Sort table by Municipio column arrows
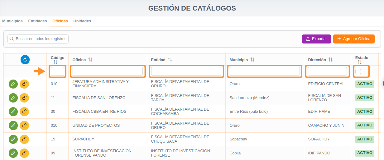The height and width of the screenshot is (160, 384). [252, 59]
